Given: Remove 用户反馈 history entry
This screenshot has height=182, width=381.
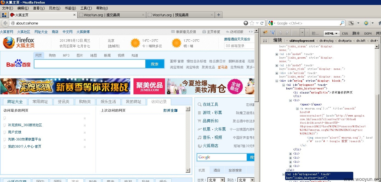Looking at the screenshot, I should pyautogui.click(x=85, y=132).
